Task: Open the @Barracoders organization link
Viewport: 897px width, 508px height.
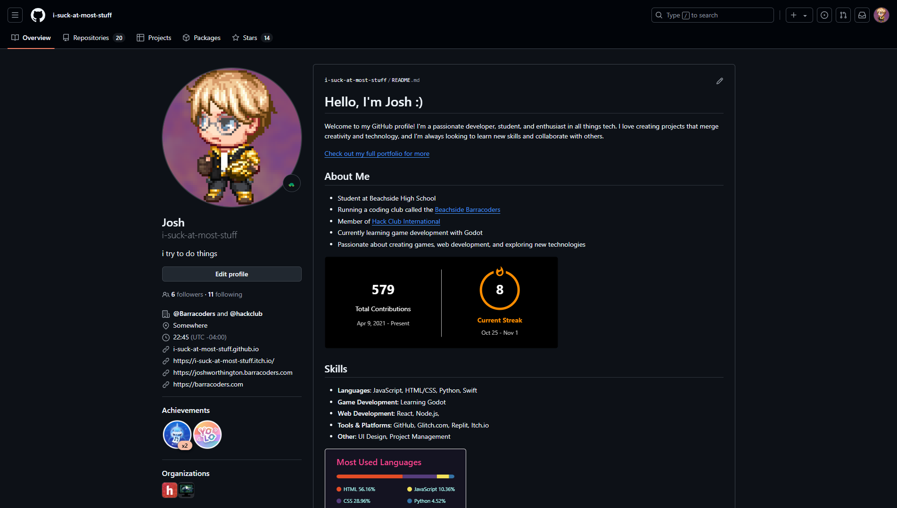Action: [x=194, y=314]
